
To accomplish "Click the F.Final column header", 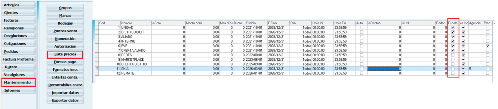I will (279, 23).
